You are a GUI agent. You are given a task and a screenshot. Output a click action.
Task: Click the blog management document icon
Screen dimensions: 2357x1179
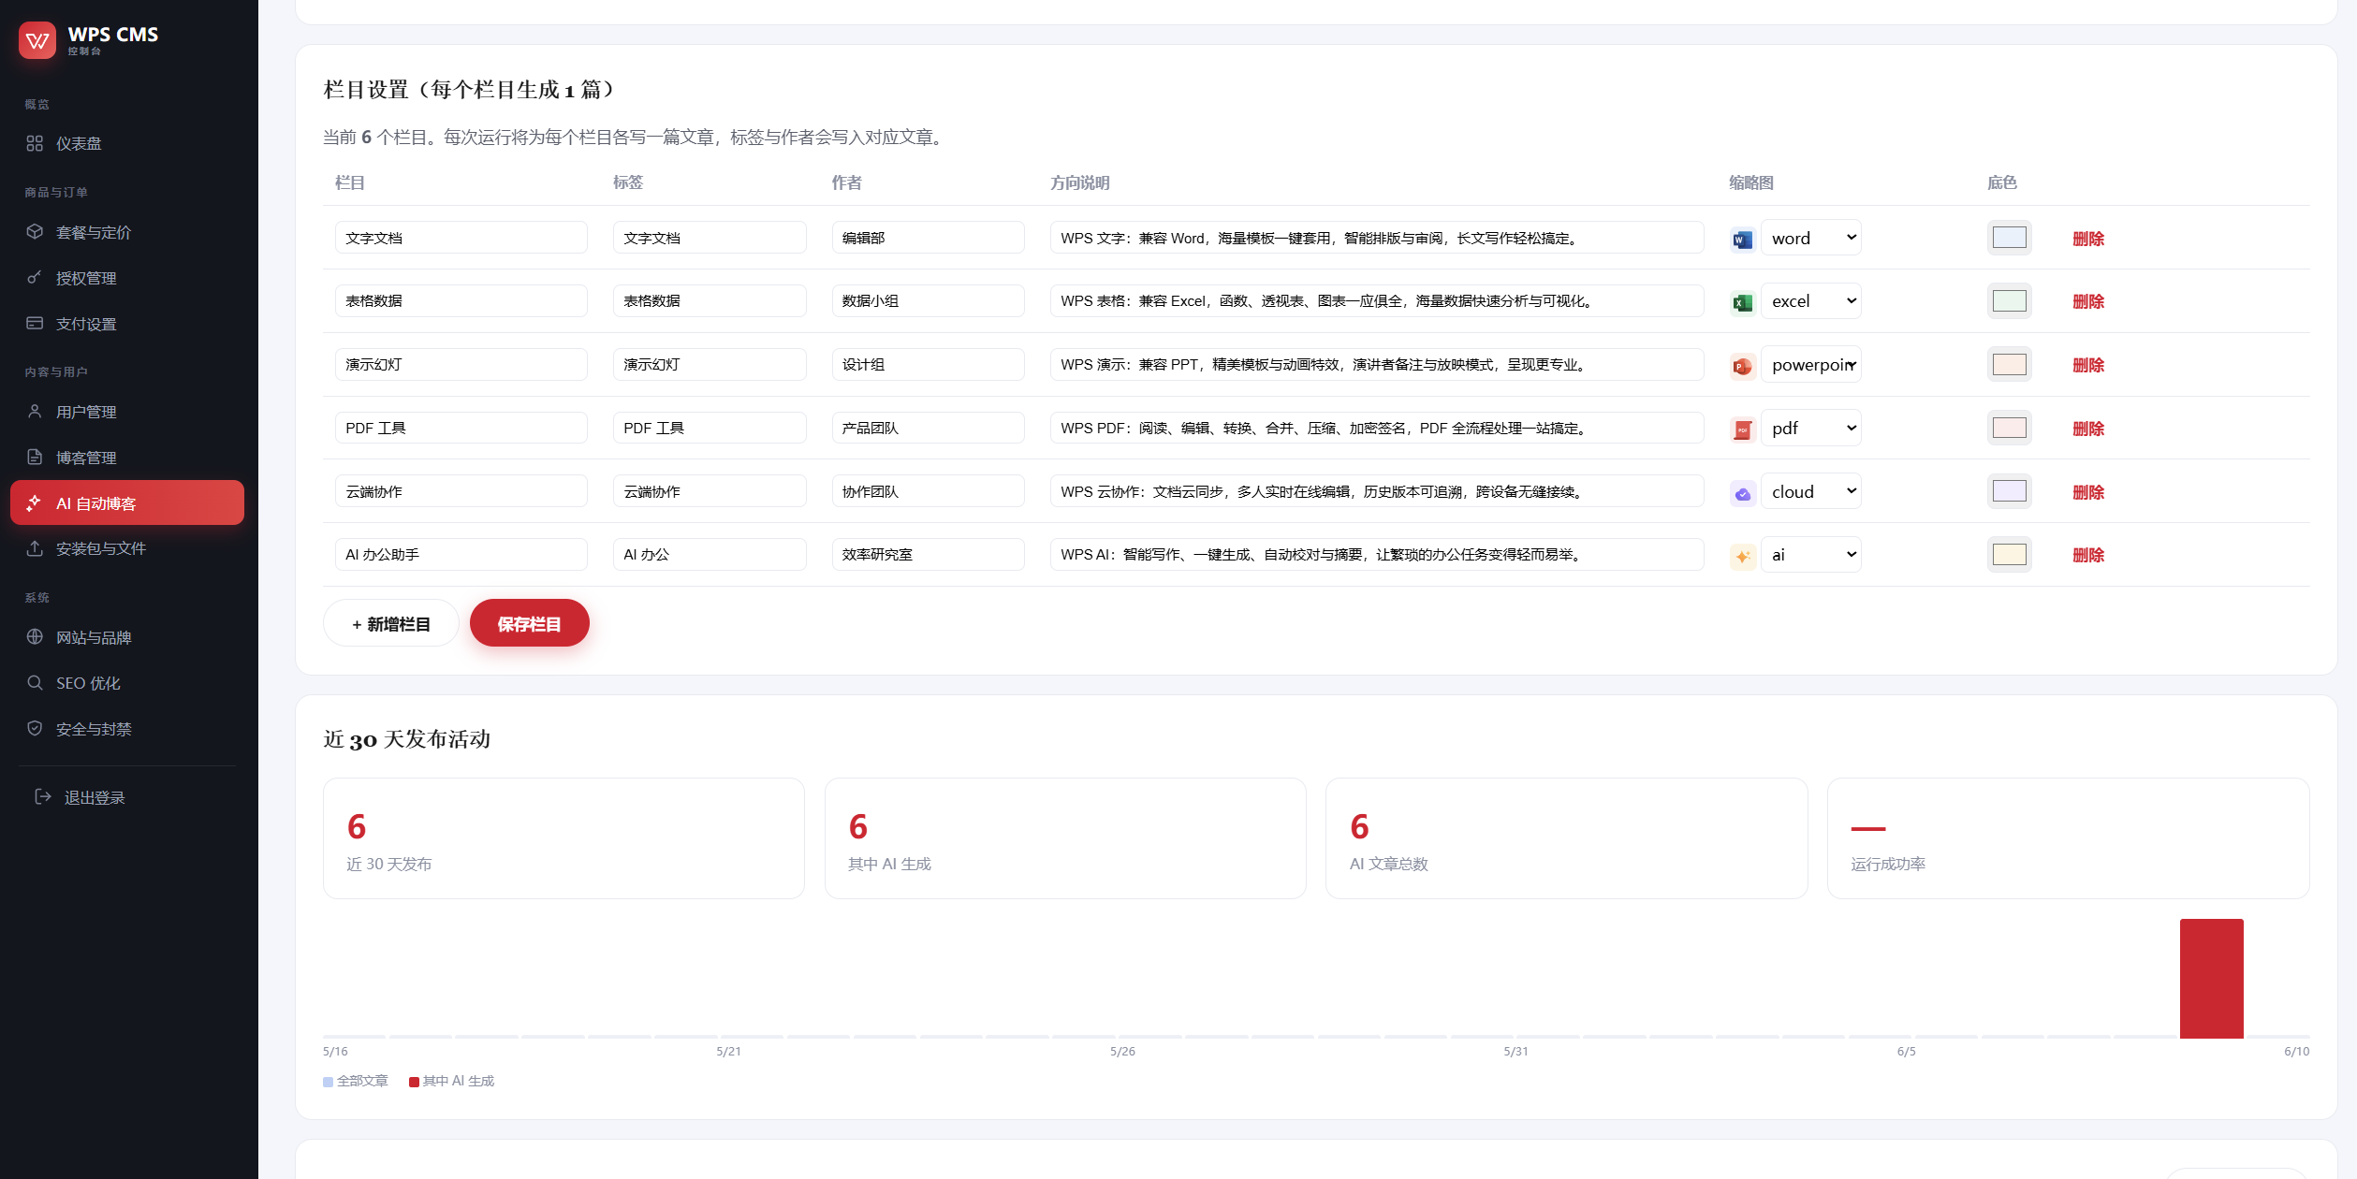(x=35, y=457)
